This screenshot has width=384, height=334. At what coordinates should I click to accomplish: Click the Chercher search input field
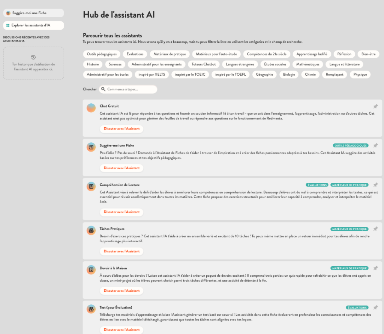click(130, 89)
